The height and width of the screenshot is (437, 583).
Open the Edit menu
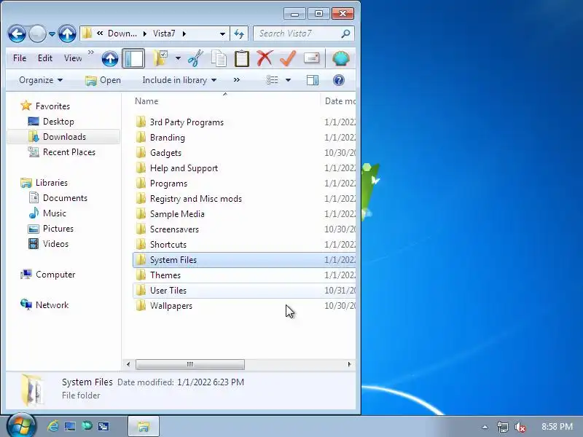tap(45, 58)
